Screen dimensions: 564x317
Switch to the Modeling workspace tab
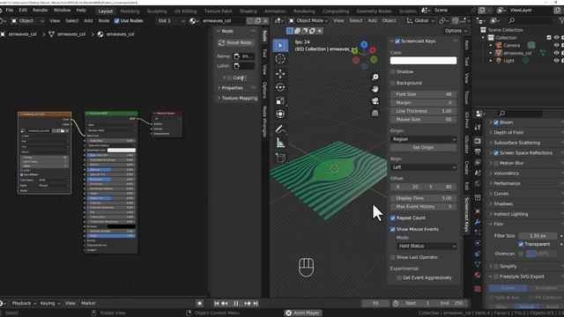(130, 11)
